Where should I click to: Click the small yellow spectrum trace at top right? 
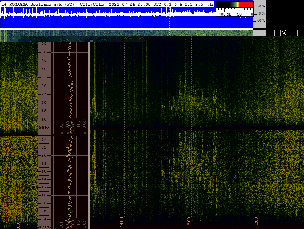pyautogui.click(x=285, y=33)
